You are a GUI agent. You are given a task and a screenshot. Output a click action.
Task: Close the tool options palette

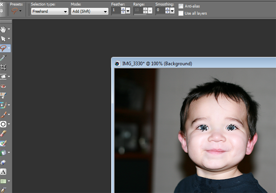click(1, 5)
